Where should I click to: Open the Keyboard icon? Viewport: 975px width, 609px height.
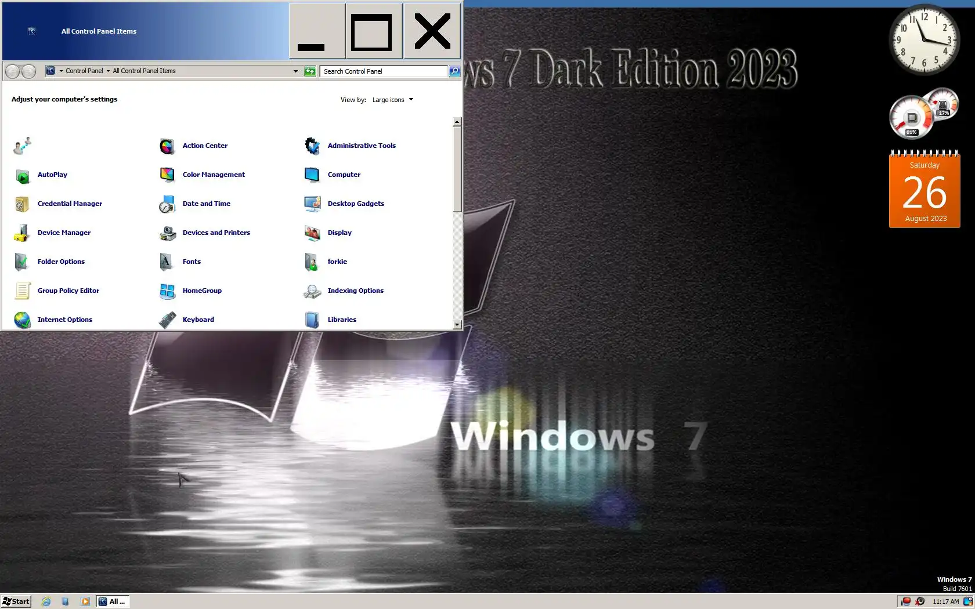(x=167, y=320)
